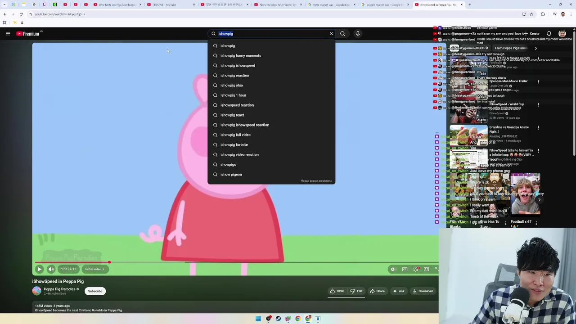The image size is (576, 324).
Task: Open browser extensions puzzle icon
Action: [543, 14]
